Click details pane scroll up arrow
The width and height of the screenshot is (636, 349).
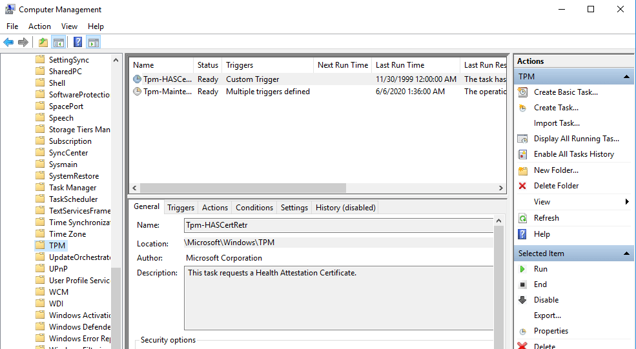pos(499,221)
